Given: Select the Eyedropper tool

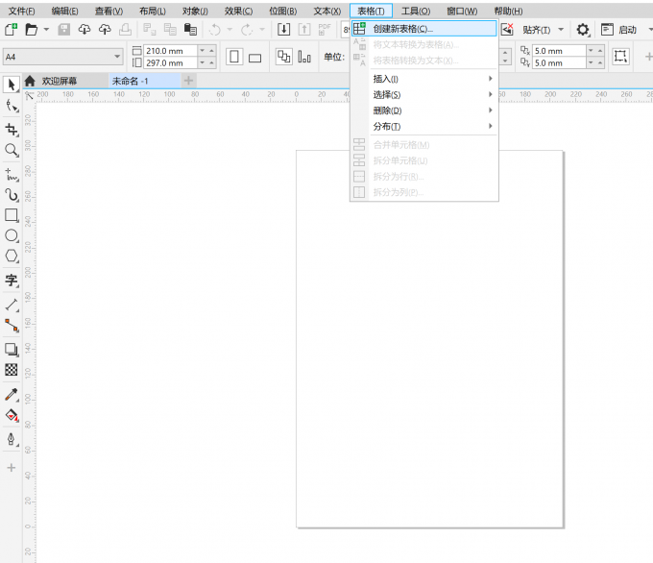Looking at the screenshot, I should coord(12,395).
